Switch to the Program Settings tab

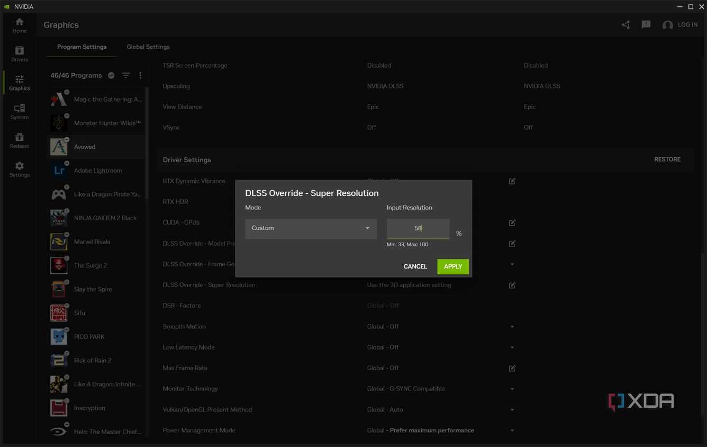pos(81,47)
